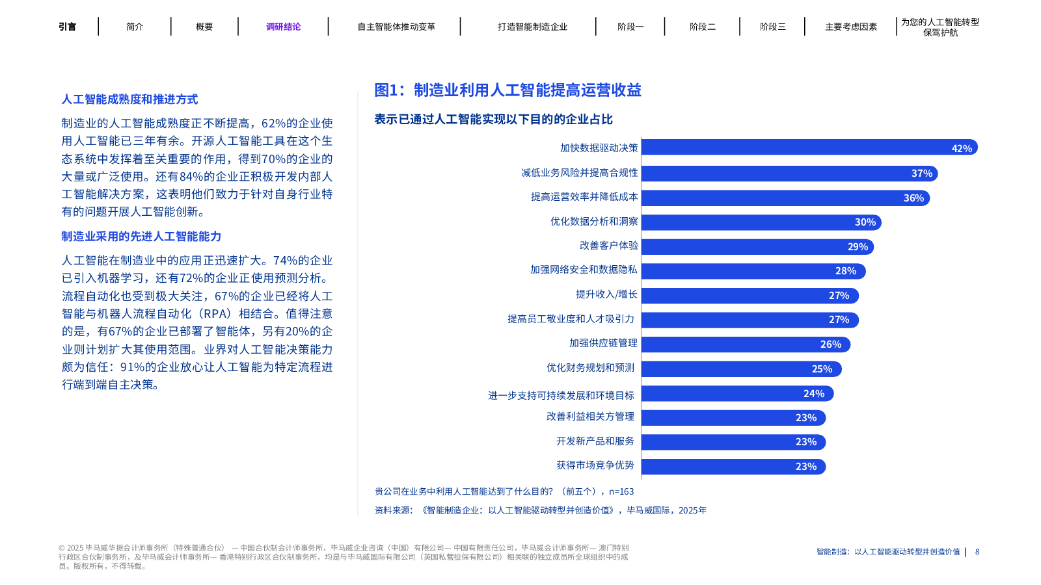Screen dimensions: 1041x585
Task: Navigate to 阶段一 tab
Action: click(630, 27)
